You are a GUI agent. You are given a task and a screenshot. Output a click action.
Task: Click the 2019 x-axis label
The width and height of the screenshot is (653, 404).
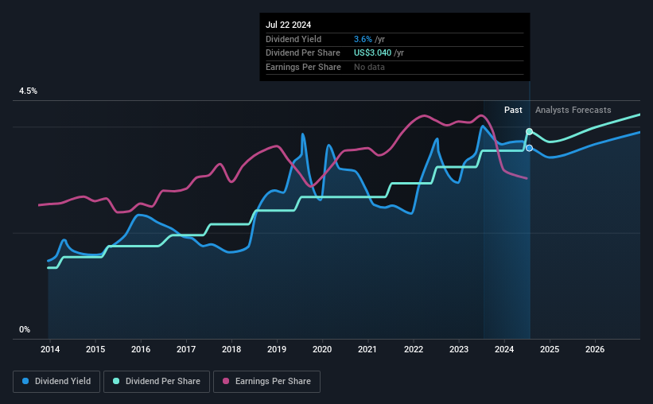pos(277,349)
